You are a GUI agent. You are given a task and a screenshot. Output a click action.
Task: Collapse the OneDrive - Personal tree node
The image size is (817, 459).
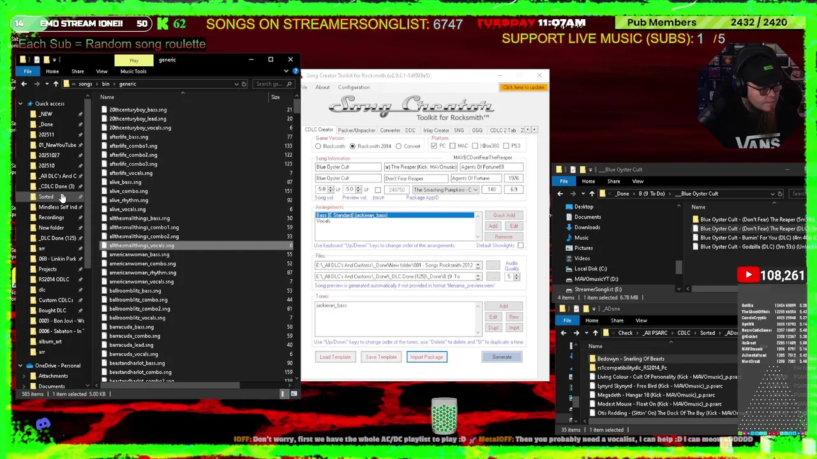coord(20,366)
